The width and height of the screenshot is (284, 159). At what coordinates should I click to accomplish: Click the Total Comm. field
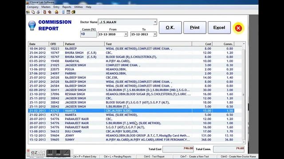tap(229, 149)
